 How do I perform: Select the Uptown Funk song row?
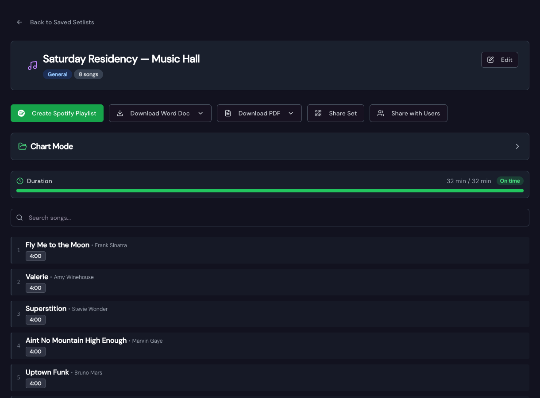point(270,378)
